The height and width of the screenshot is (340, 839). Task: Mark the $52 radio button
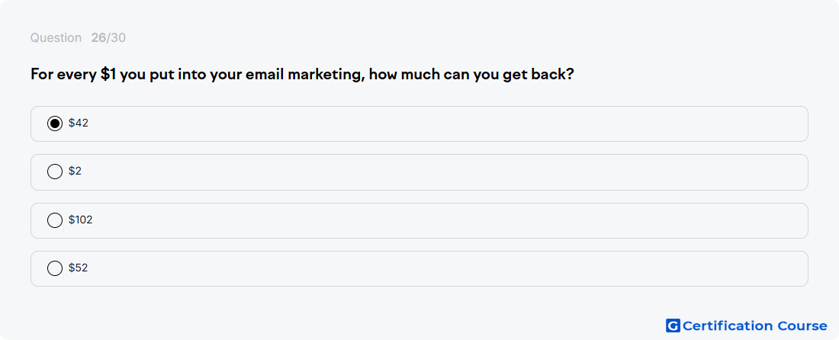[x=55, y=268]
